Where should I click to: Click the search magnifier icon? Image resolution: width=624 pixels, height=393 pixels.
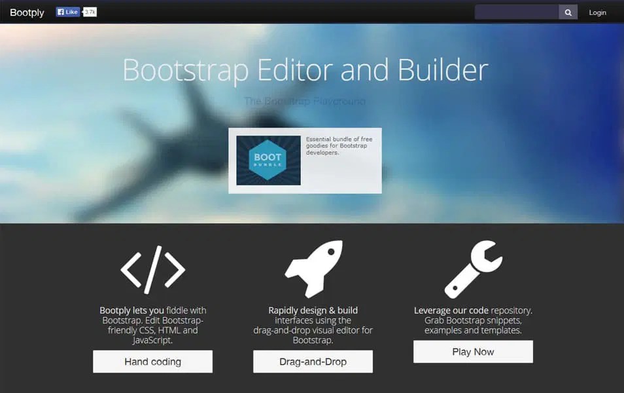click(x=568, y=12)
